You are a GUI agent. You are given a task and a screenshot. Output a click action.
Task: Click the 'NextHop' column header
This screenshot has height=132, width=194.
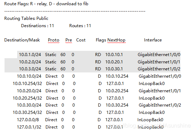(116, 40)
